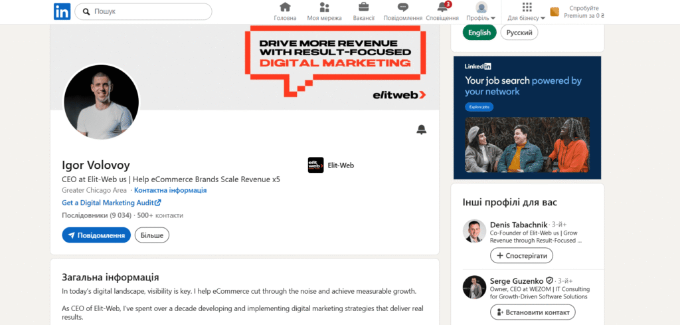This screenshot has width=680, height=325.
Task: Open the Більше options button
Action: tap(152, 235)
